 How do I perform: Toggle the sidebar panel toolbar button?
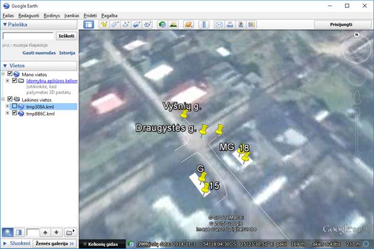(x=88, y=25)
